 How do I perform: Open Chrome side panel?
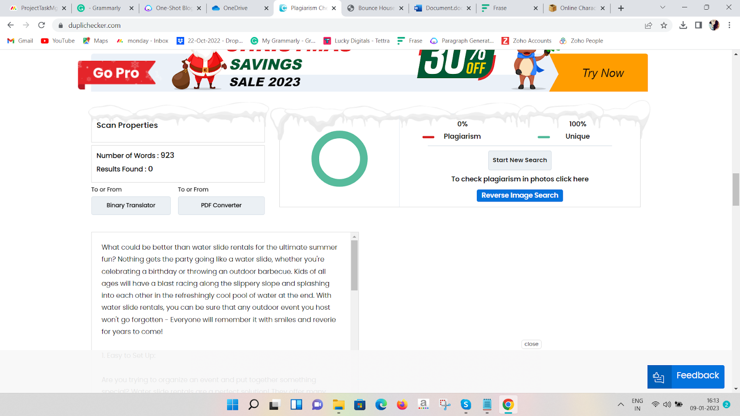pyautogui.click(x=698, y=25)
